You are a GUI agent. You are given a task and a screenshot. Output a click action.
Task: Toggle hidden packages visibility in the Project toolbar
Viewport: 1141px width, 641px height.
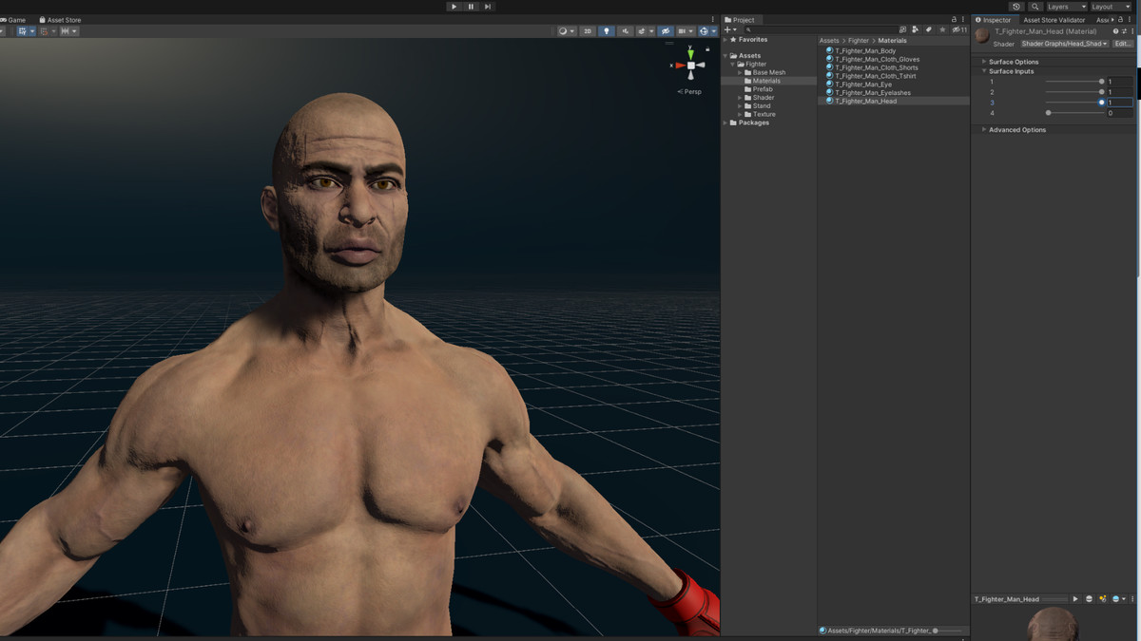(959, 30)
